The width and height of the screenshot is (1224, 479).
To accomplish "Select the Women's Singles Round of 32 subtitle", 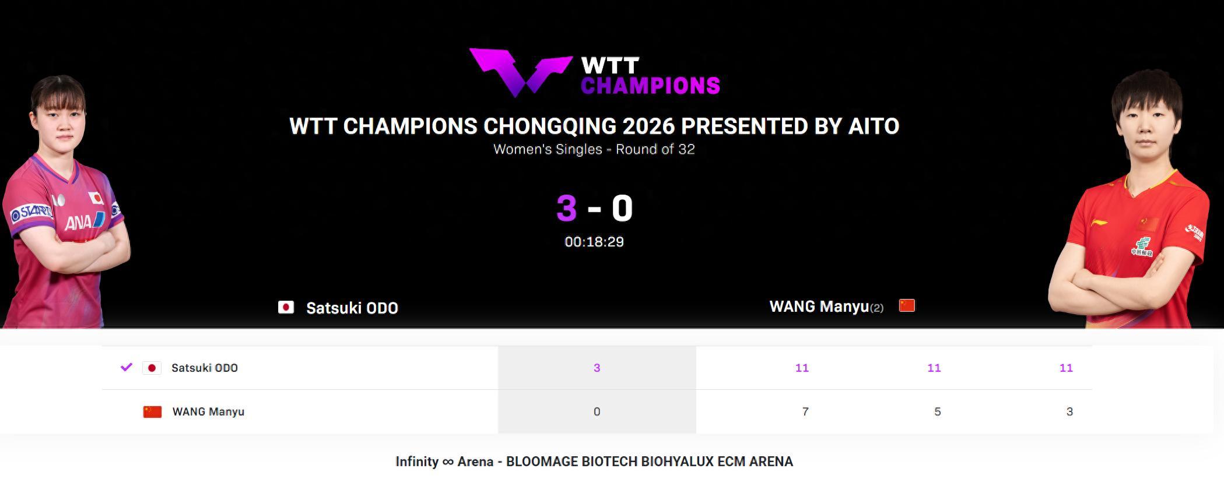I will (x=594, y=149).
